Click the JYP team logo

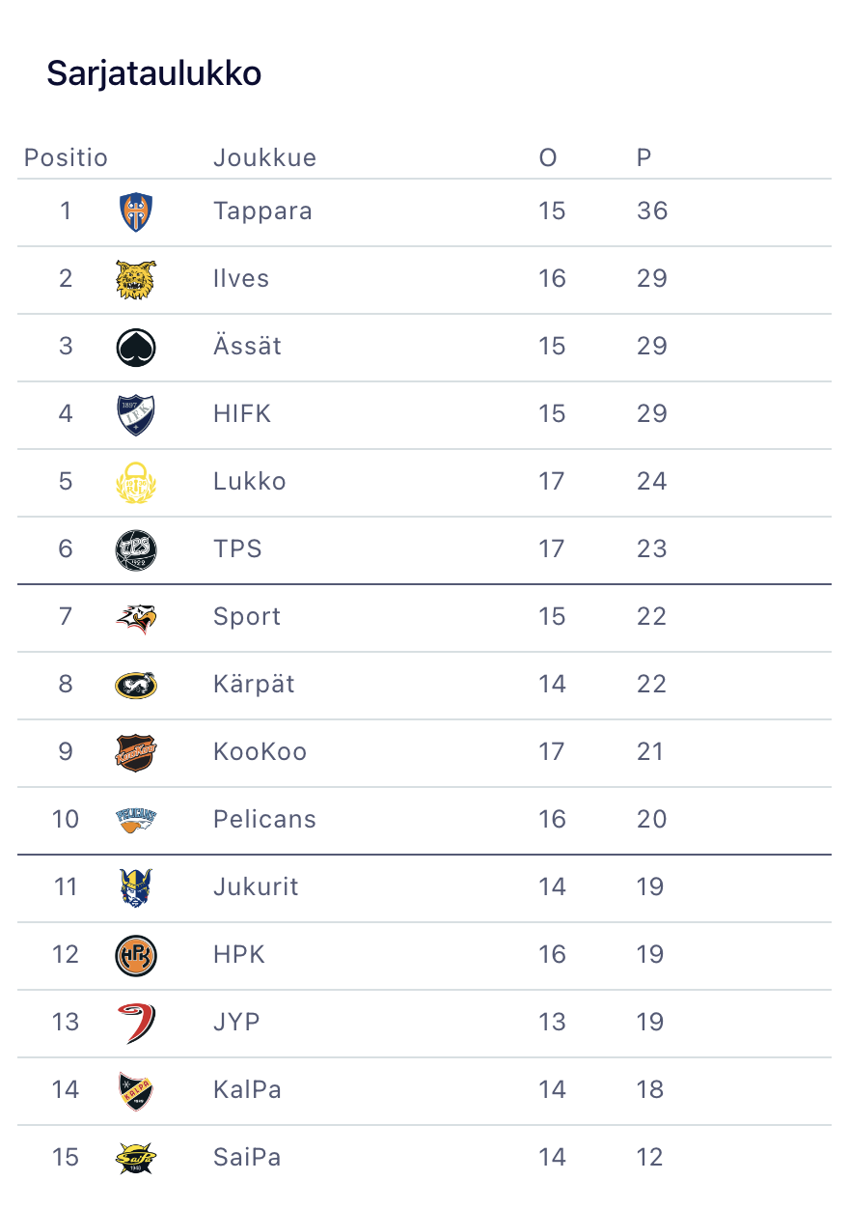click(136, 1023)
